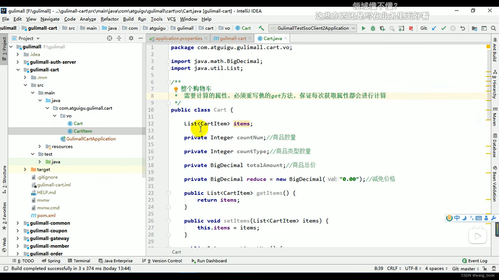Close the gulimall-cart pom tab
Viewport: 499px width, 280px height.
click(250, 38)
